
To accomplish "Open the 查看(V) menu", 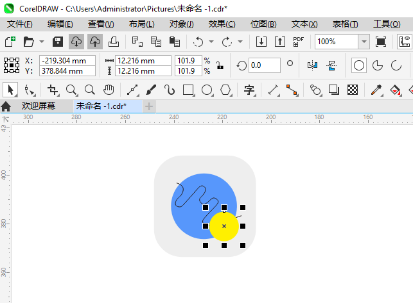I will point(101,24).
